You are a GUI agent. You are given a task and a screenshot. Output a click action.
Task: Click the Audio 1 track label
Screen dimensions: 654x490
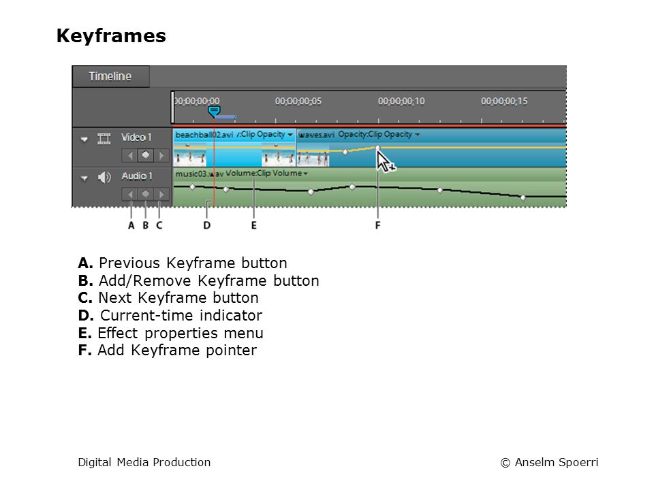tap(137, 176)
